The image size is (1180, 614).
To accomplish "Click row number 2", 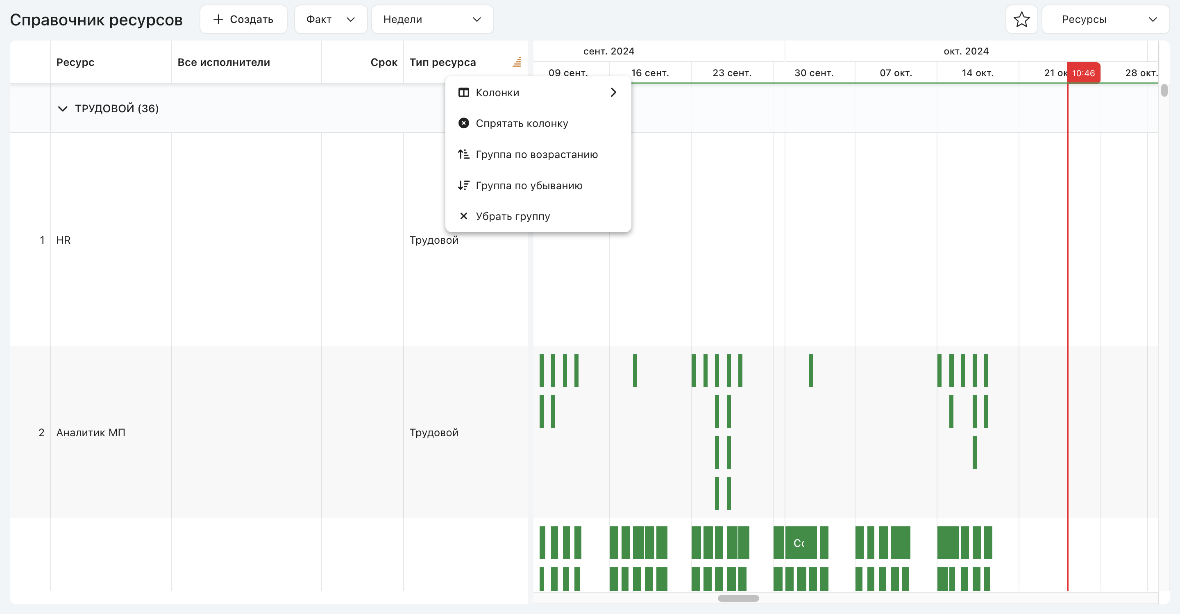I will 41,433.
